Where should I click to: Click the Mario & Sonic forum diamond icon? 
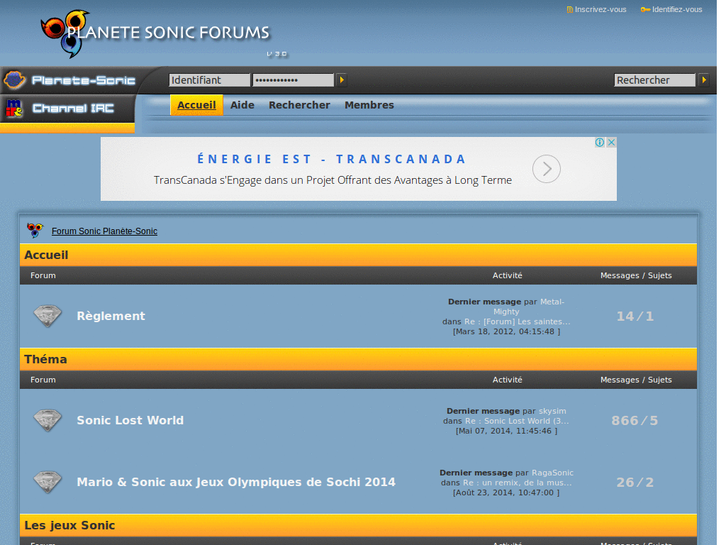coord(48,482)
